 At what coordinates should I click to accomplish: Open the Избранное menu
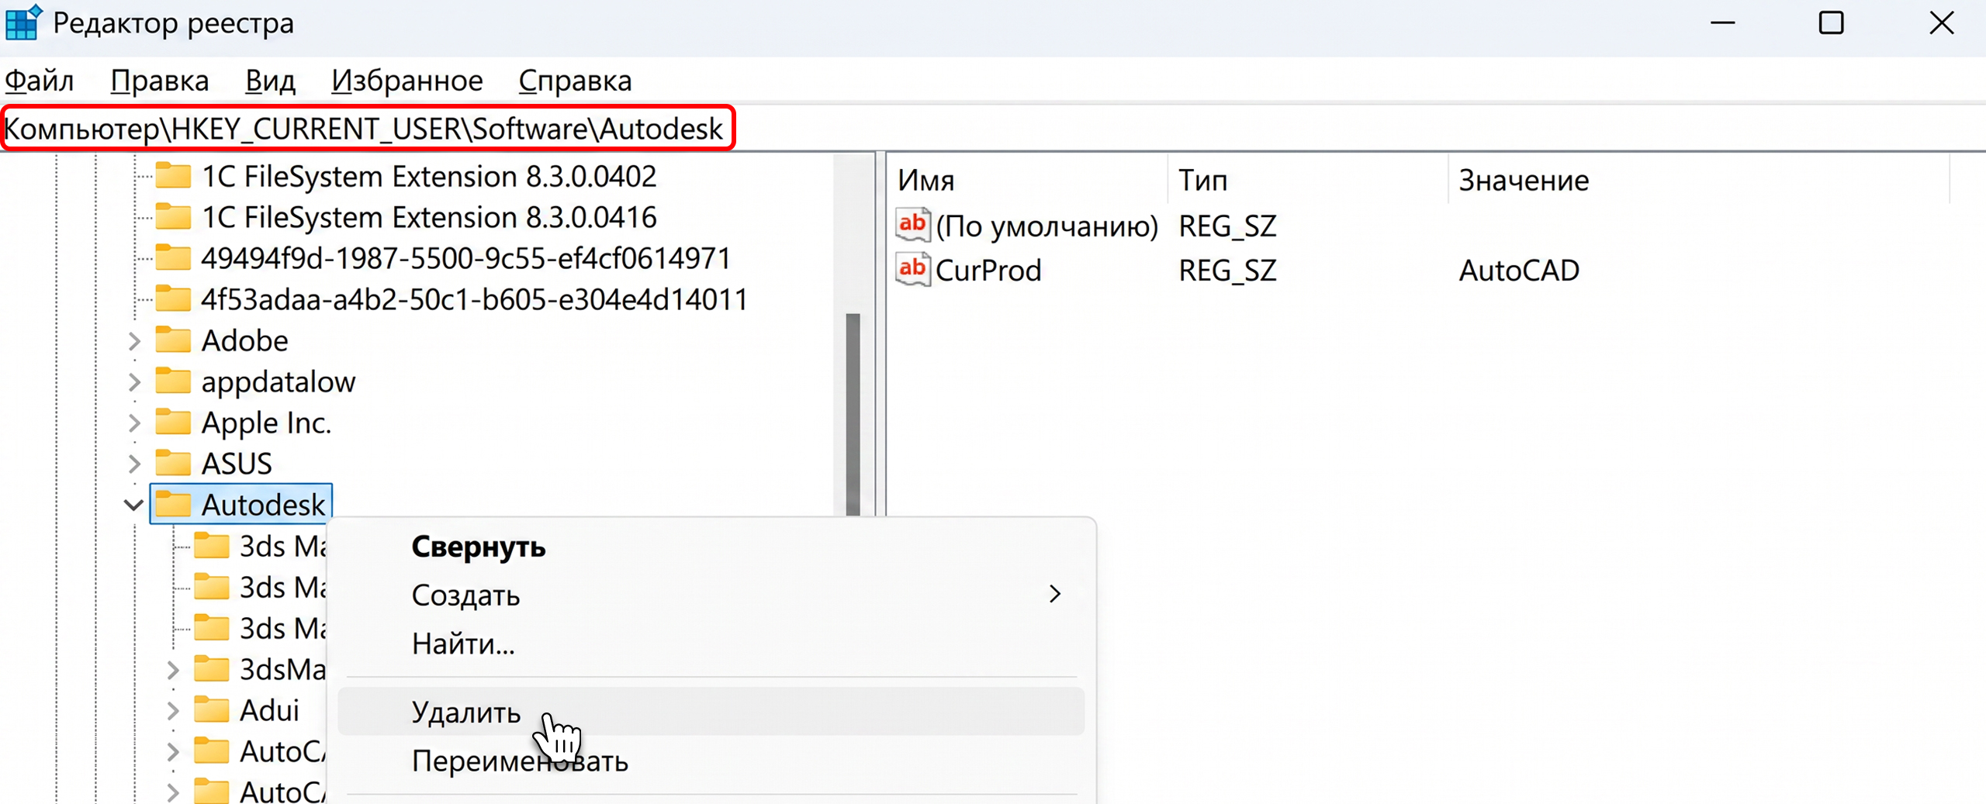407,81
